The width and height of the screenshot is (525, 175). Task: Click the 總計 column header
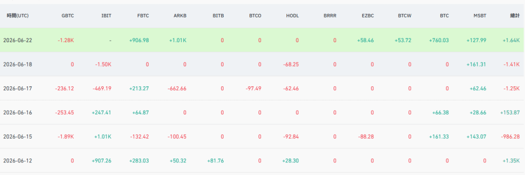click(x=515, y=16)
